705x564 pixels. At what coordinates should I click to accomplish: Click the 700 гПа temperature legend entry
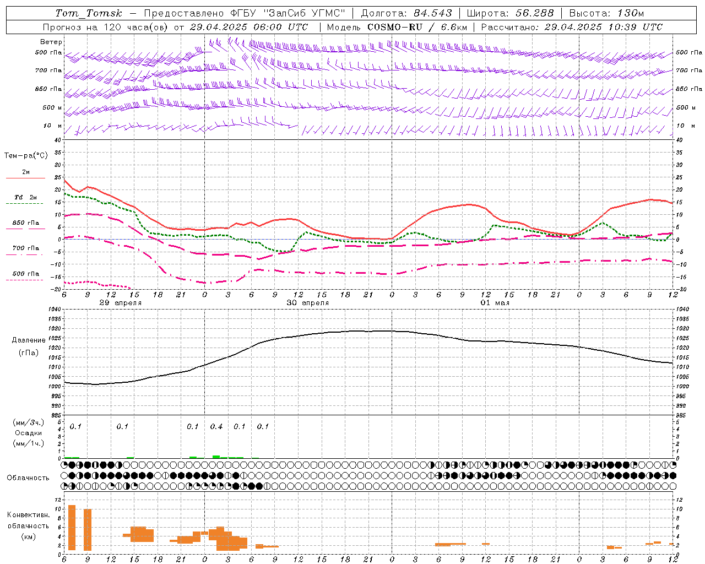click(26, 248)
